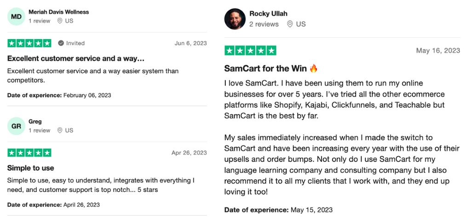The height and width of the screenshot is (220, 471).
Task: Open the 'Excellent customer service and a way…' review
Action: 76,58
